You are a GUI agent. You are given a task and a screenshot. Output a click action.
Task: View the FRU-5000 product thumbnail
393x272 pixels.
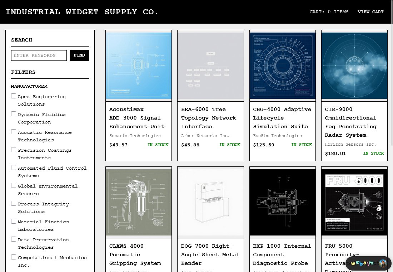[354, 202]
